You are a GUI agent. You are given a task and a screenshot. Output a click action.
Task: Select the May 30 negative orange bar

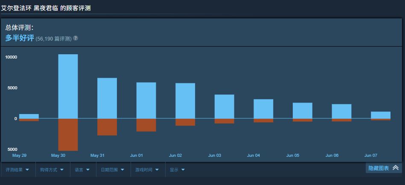[x=68, y=135]
